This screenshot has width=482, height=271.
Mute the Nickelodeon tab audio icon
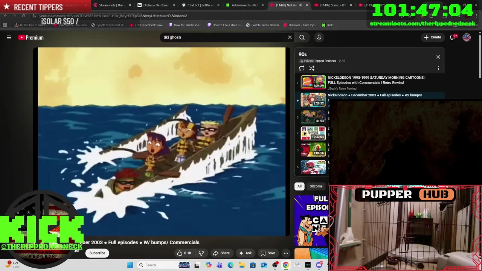pos(300,5)
